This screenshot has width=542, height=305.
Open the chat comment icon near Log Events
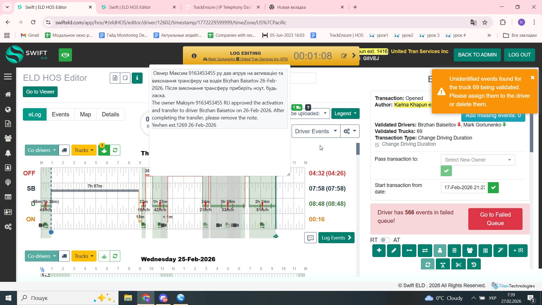coord(310,238)
